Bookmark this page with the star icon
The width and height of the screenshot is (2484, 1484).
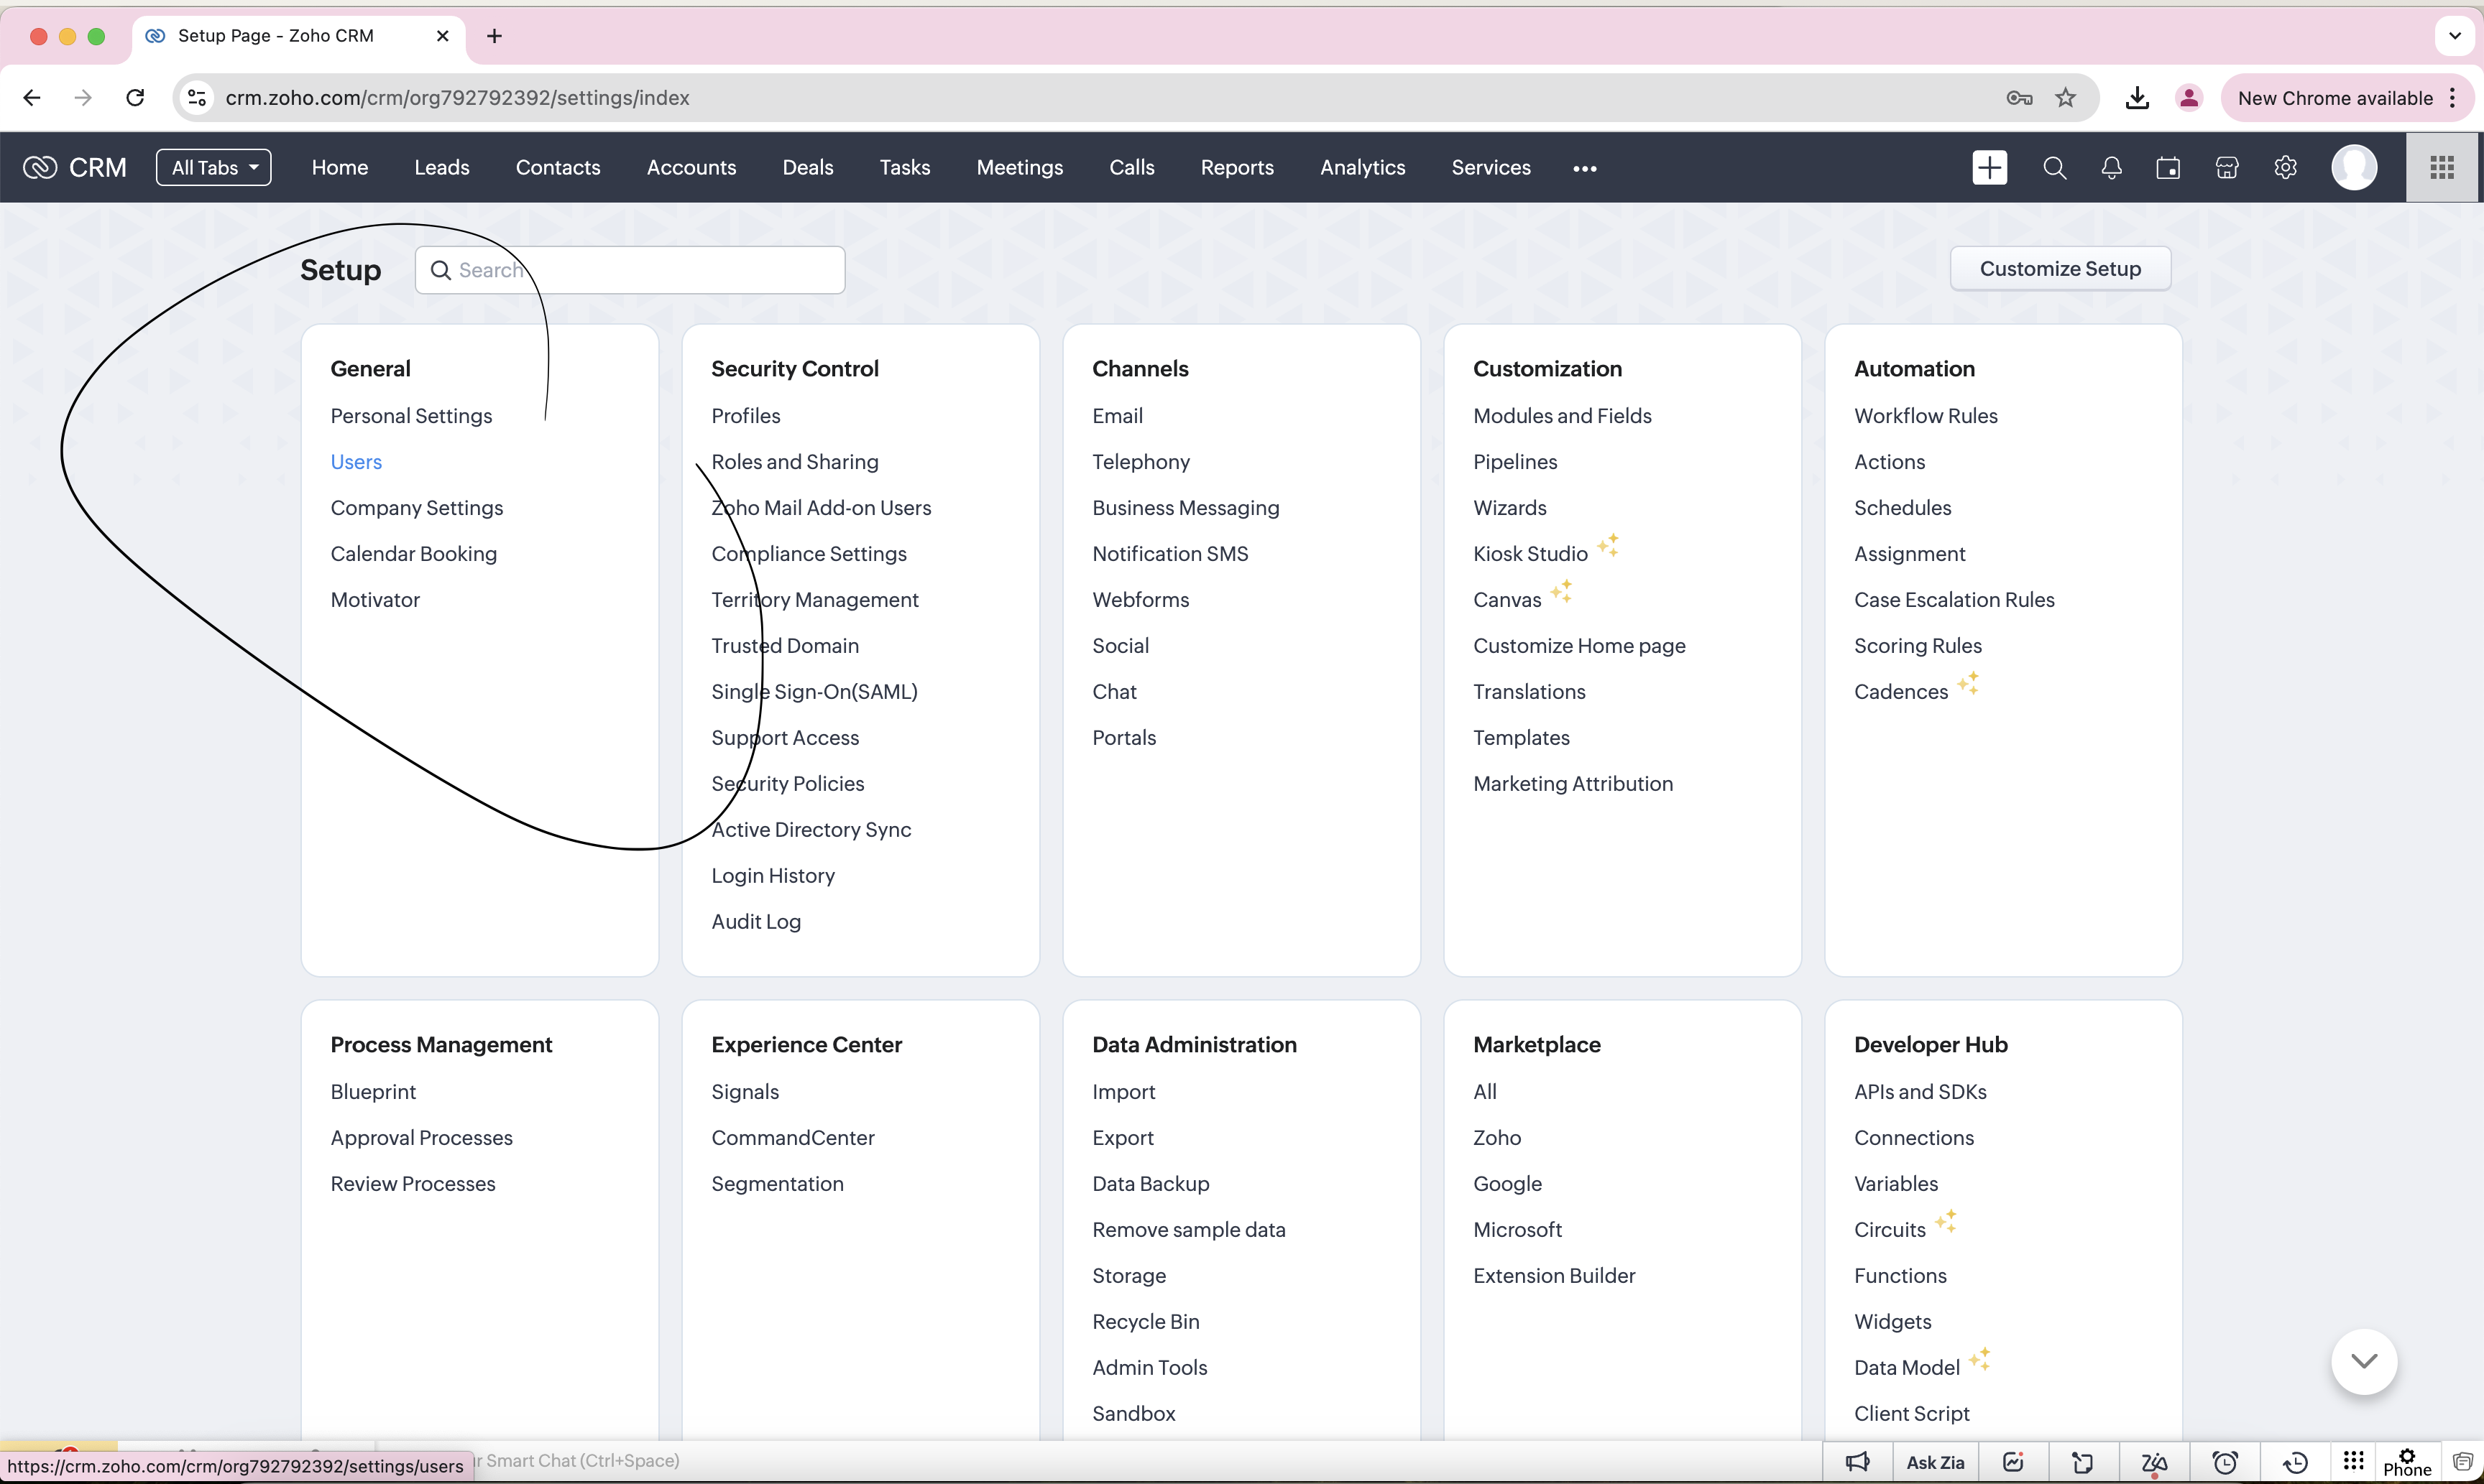2065,98
